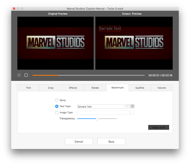Open the Volume tab
Image resolution: width=190 pixels, height=165 pixels.
tap(162, 88)
